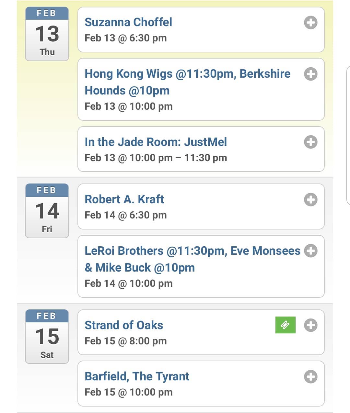Click the green ticket icon for Strand of Oaks
Image resolution: width=350 pixels, height=413 pixels.
285,325
